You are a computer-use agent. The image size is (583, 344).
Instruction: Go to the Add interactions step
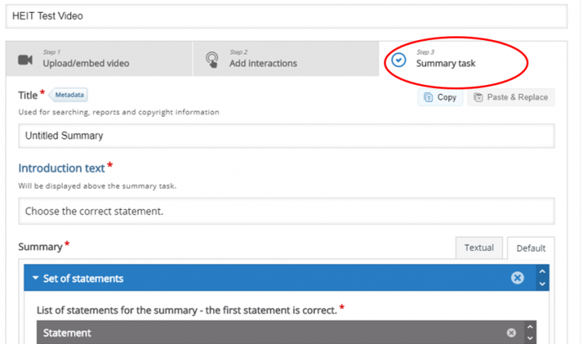click(286, 58)
